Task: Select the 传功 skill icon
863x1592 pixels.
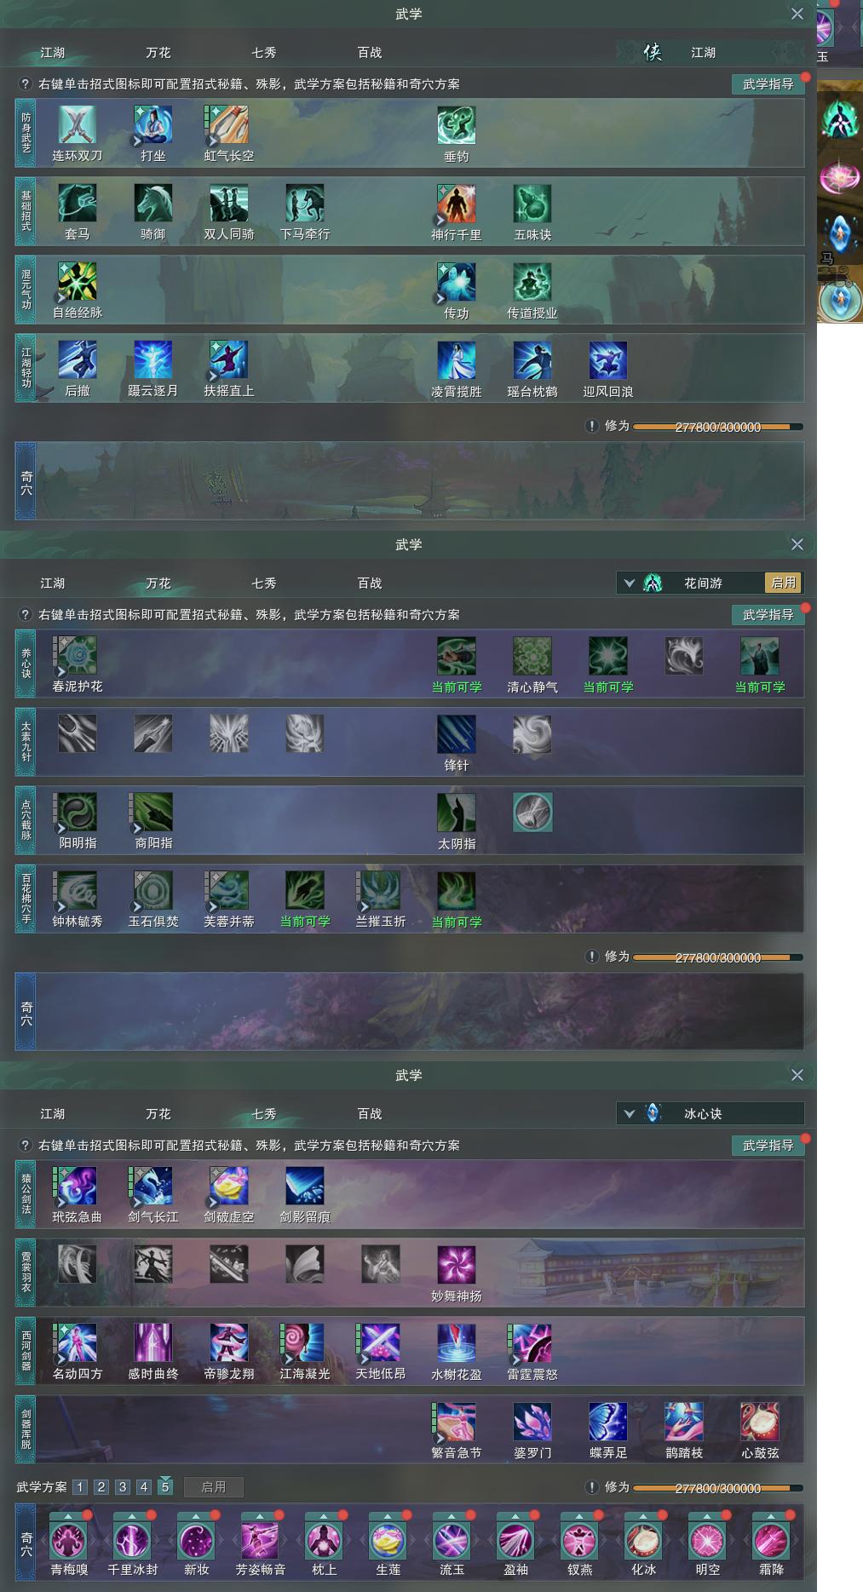Action: tap(457, 282)
